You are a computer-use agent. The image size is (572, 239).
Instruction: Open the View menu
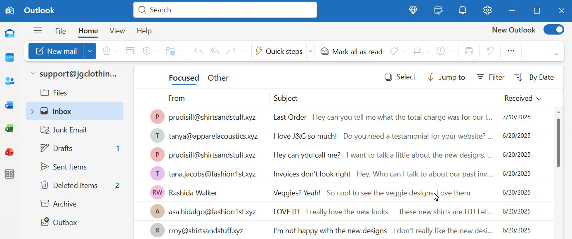pyautogui.click(x=117, y=30)
